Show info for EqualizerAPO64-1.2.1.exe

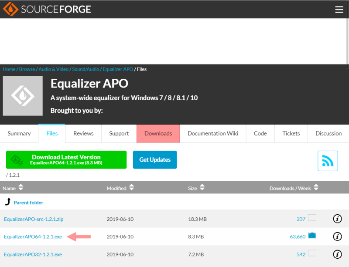tap(337, 237)
